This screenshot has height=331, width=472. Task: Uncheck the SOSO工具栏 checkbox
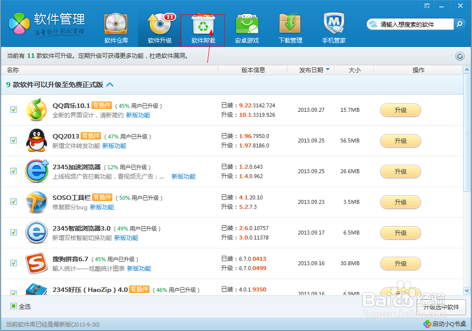(13, 201)
